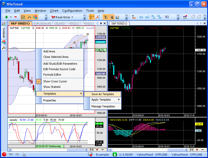Close the left pane tab with X
208x158 pixels.
click(105, 23)
